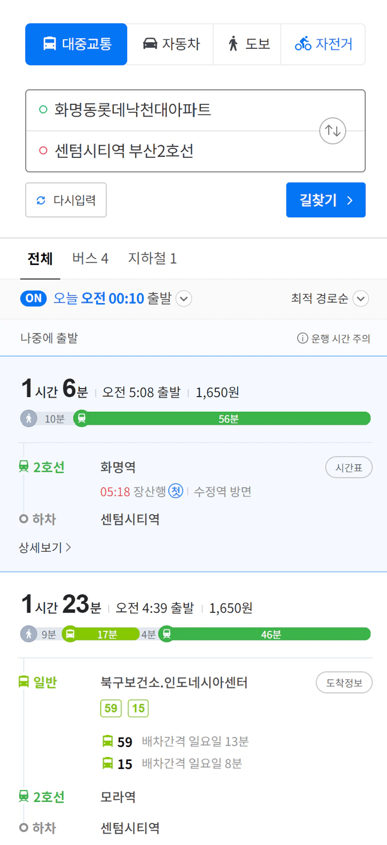The width and height of the screenshot is (387, 845).
Task: Expand 상세보기 for the first route
Action: pyautogui.click(x=45, y=547)
